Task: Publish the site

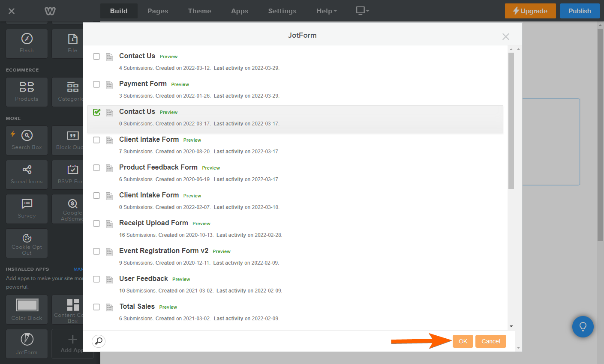Action: pos(580,11)
